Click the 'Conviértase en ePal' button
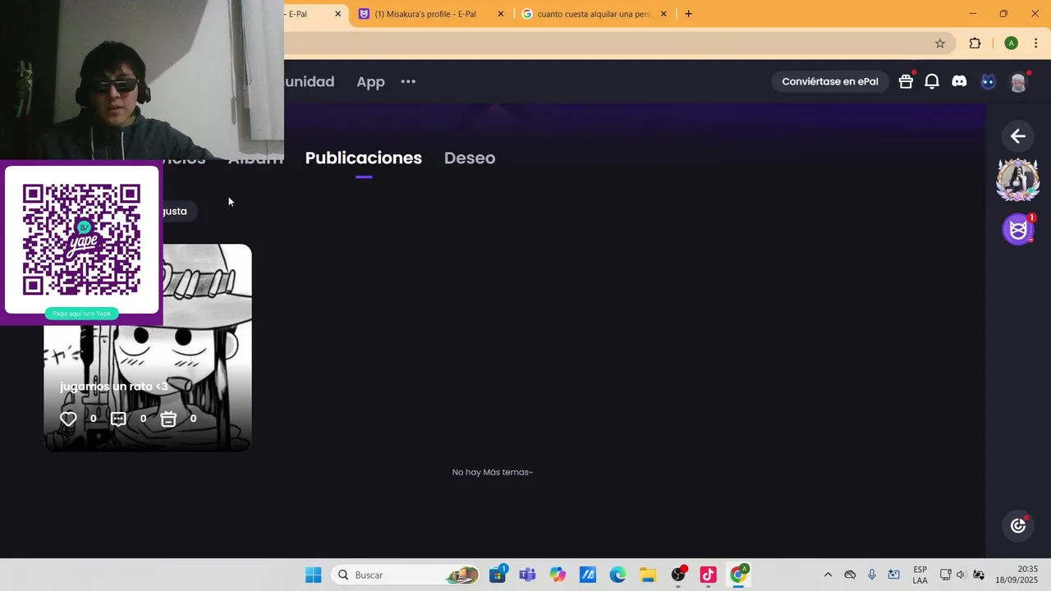Image resolution: width=1051 pixels, height=591 pixels. [x=830, y=81]
